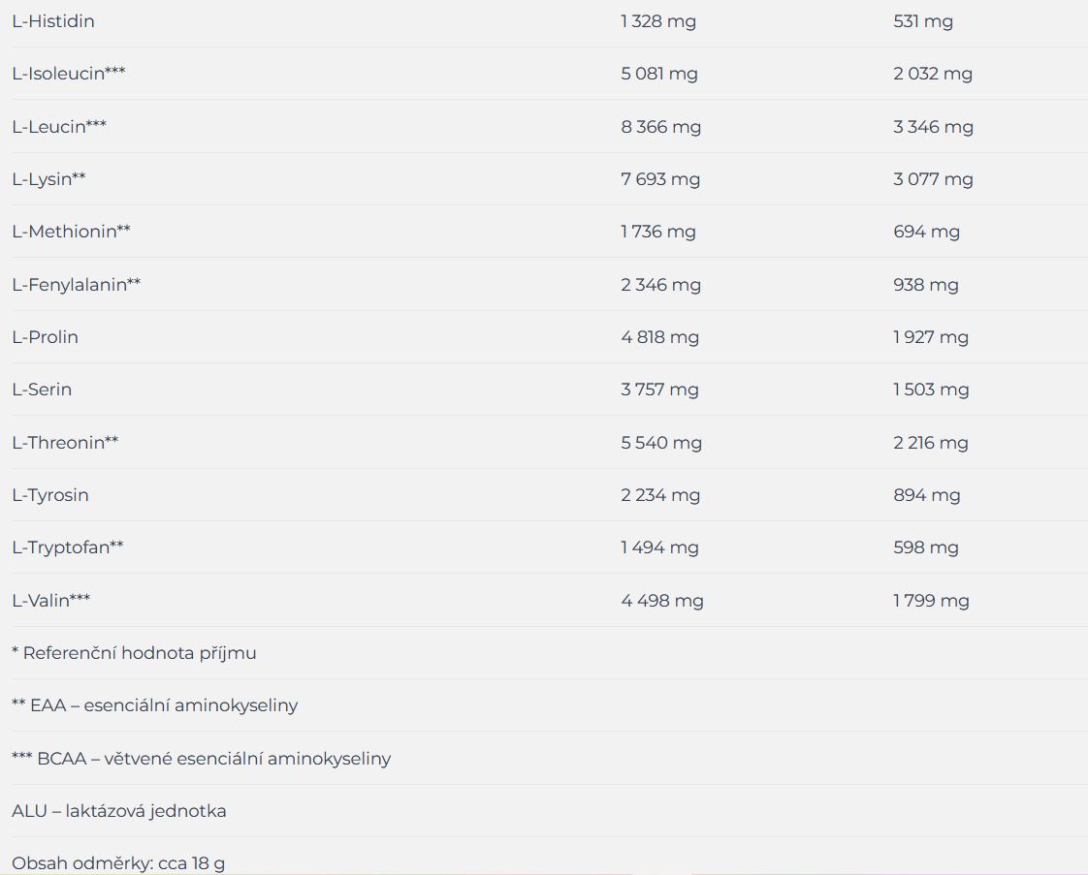This screenshot has height=875, width=1088.
Task: Select the L-Fenylalanin** label
Action: pyautogui.click(x=77, y=285)
